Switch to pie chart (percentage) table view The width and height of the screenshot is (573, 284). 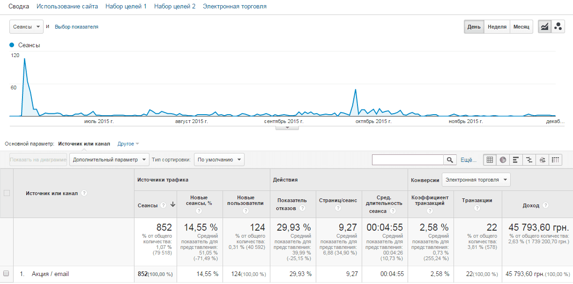point(503,160)
